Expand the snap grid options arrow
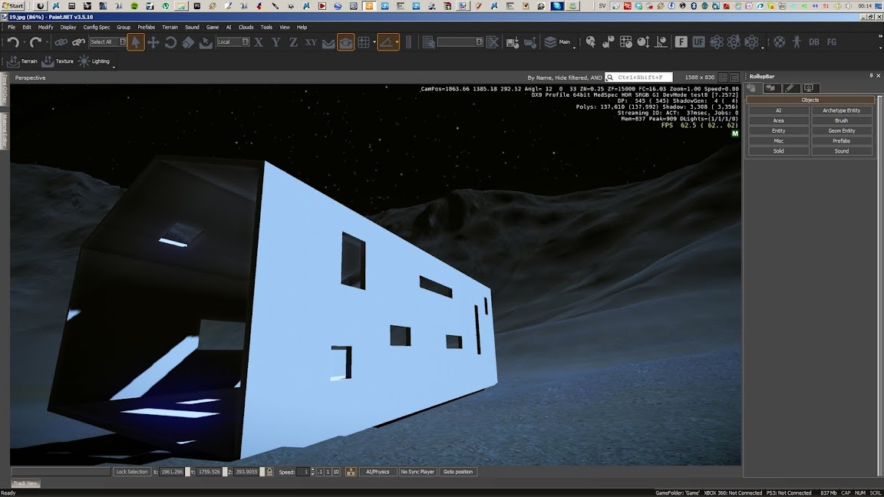Image resolution: width=884 pixels, height=497 pixels. pyautogui.click(x=374, y=42)
